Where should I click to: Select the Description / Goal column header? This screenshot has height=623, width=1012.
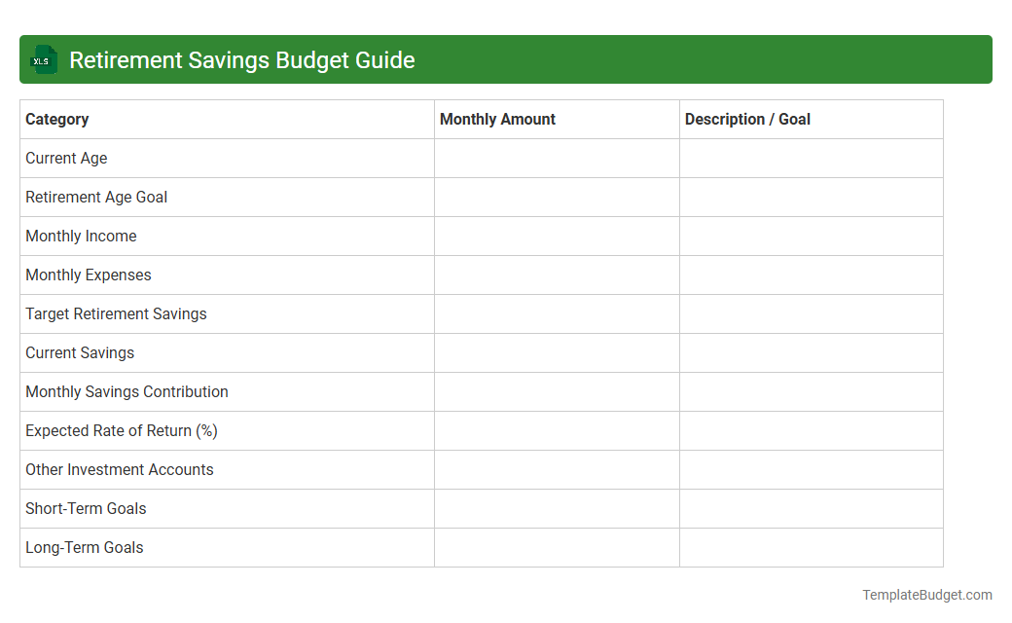747,119
